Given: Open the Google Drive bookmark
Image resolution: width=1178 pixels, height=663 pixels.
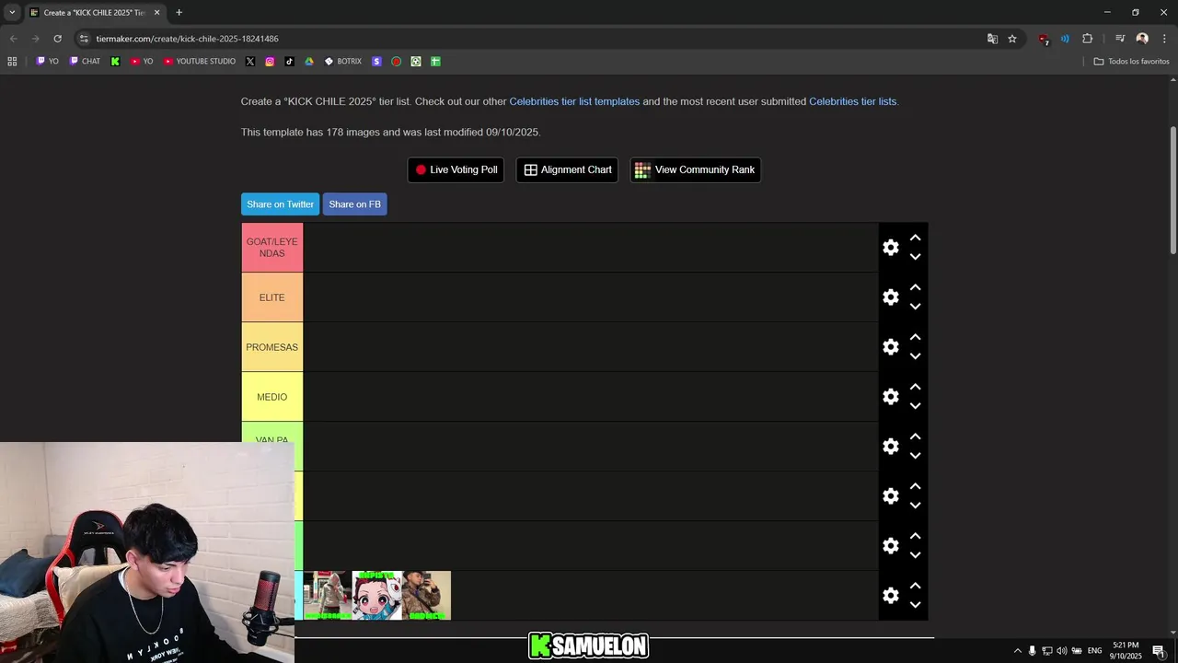Looking at the screenshot, I should [309, 62].
